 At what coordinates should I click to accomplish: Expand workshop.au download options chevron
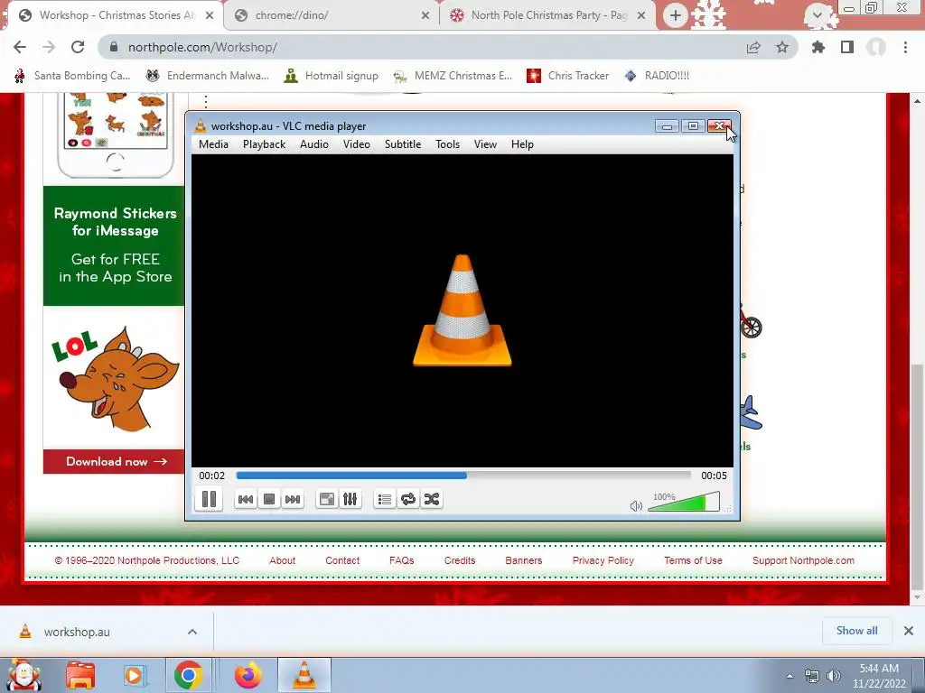(192, 632)
